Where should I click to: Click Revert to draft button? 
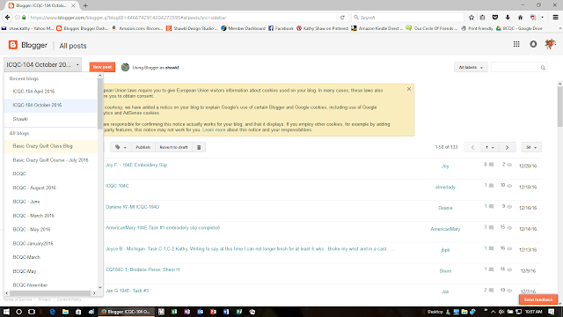[174, 147]
